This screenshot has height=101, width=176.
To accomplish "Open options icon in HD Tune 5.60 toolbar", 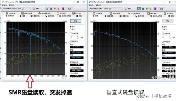I will pos(151,9).
